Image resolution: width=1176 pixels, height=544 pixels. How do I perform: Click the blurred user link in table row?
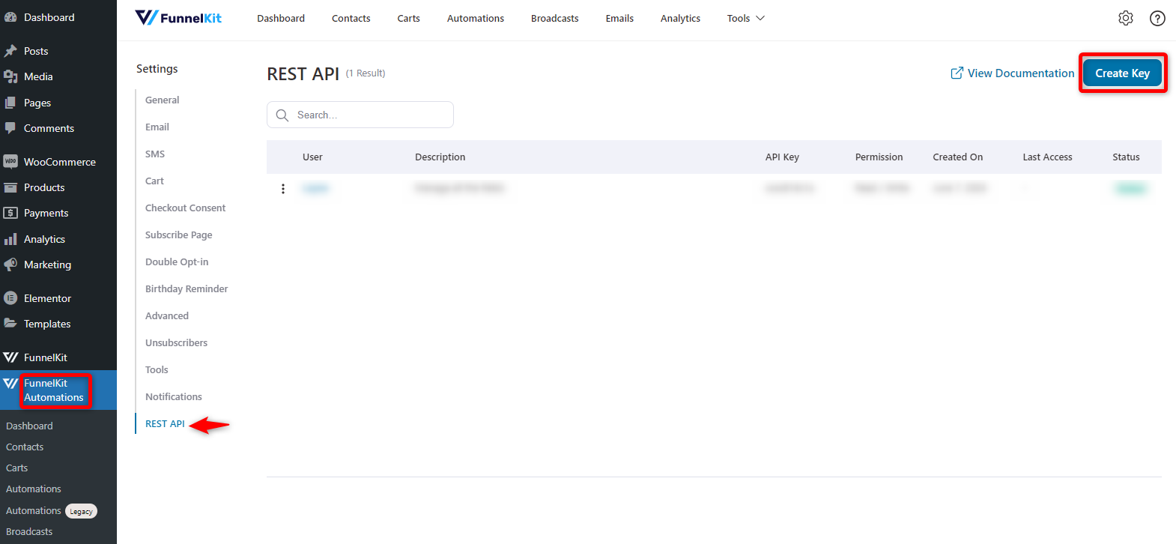pos(315,188)
